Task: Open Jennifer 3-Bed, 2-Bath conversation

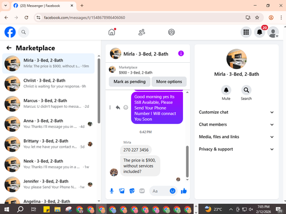Action: 49,184
